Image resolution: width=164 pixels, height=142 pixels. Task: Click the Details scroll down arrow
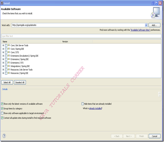[160, 96]
